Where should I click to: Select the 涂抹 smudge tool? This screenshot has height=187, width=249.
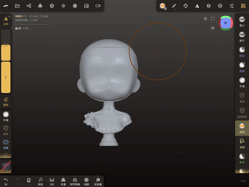coord(242,144)
